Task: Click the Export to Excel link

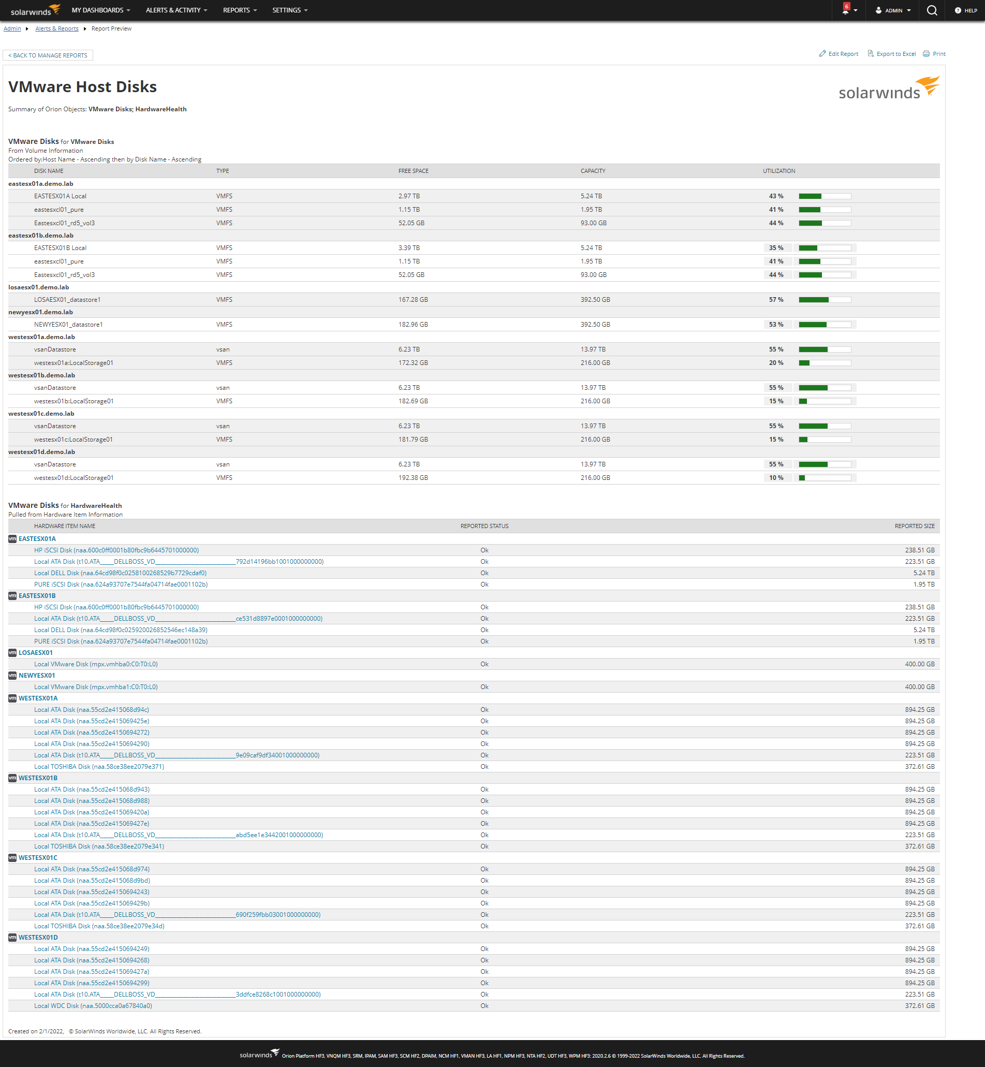Action: pos(896,54)
